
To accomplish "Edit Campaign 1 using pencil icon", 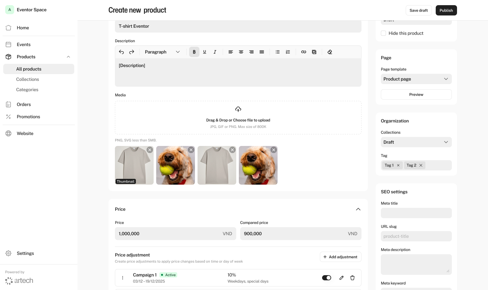I will (341, 278).
